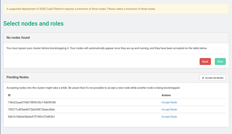Screen dimensions: 232x134
Task: Accept node 790277c495eb4072bbf45872babc40dc
Action: pos(169,110)
